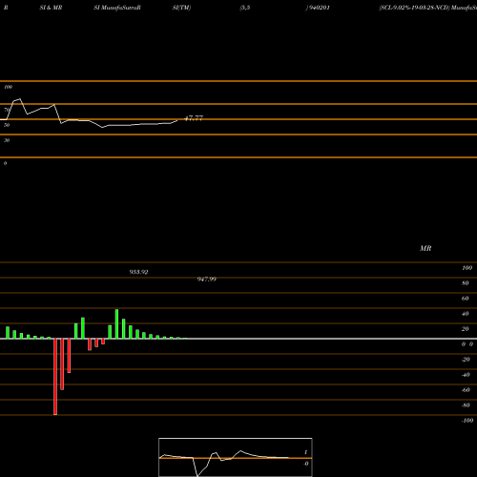Click the MR indicator label

click(x=425, y=248)
